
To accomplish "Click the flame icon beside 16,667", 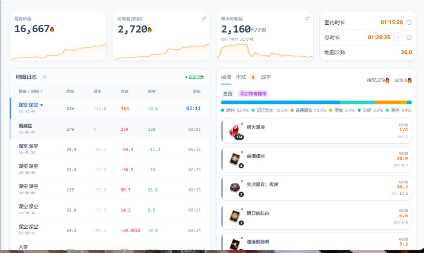I will click(x=52, y=29).
